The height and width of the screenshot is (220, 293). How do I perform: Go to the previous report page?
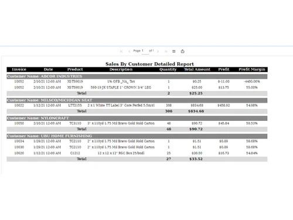(130, 52)
